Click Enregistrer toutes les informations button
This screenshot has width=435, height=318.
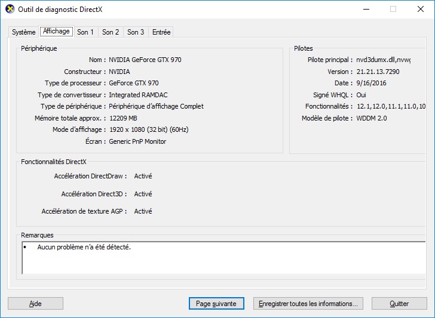308,304
